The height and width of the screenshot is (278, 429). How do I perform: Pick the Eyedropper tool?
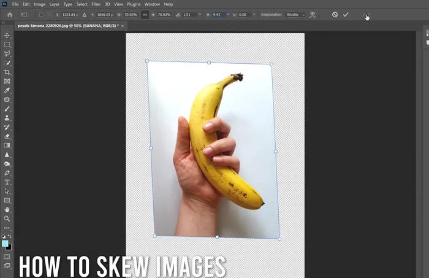[x=7, y=90]
